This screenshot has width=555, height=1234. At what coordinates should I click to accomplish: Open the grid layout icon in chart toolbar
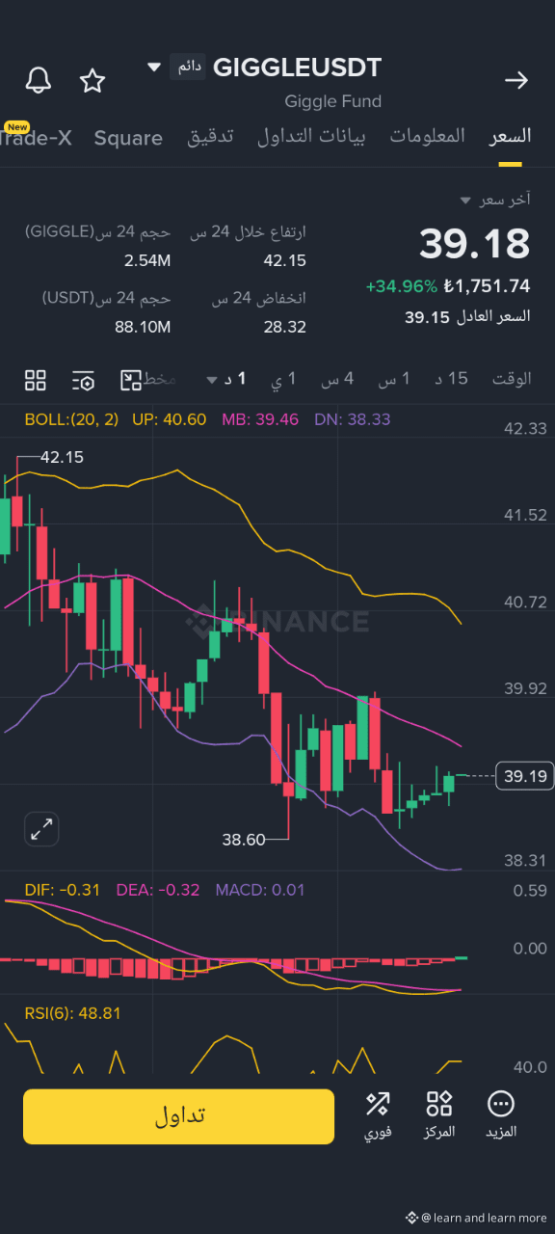coord(36,380)
